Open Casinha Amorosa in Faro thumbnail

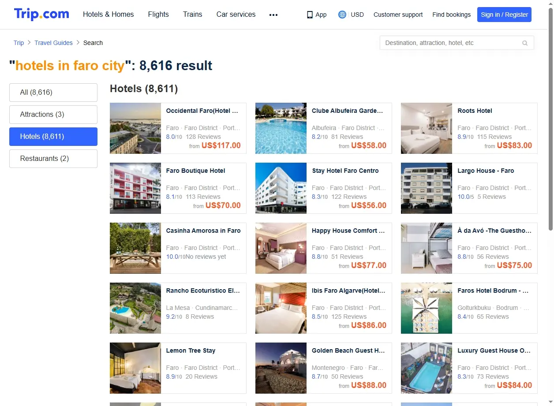click(x=135, y=248)
